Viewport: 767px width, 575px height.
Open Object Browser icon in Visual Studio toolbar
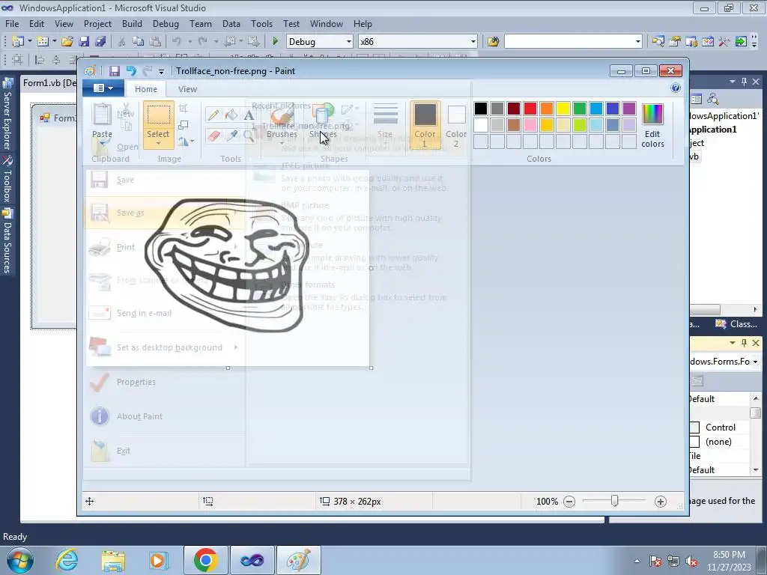point(691,42)
